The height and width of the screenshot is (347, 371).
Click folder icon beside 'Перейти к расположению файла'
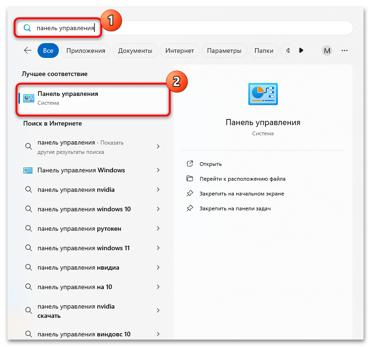tap(190, 178)
